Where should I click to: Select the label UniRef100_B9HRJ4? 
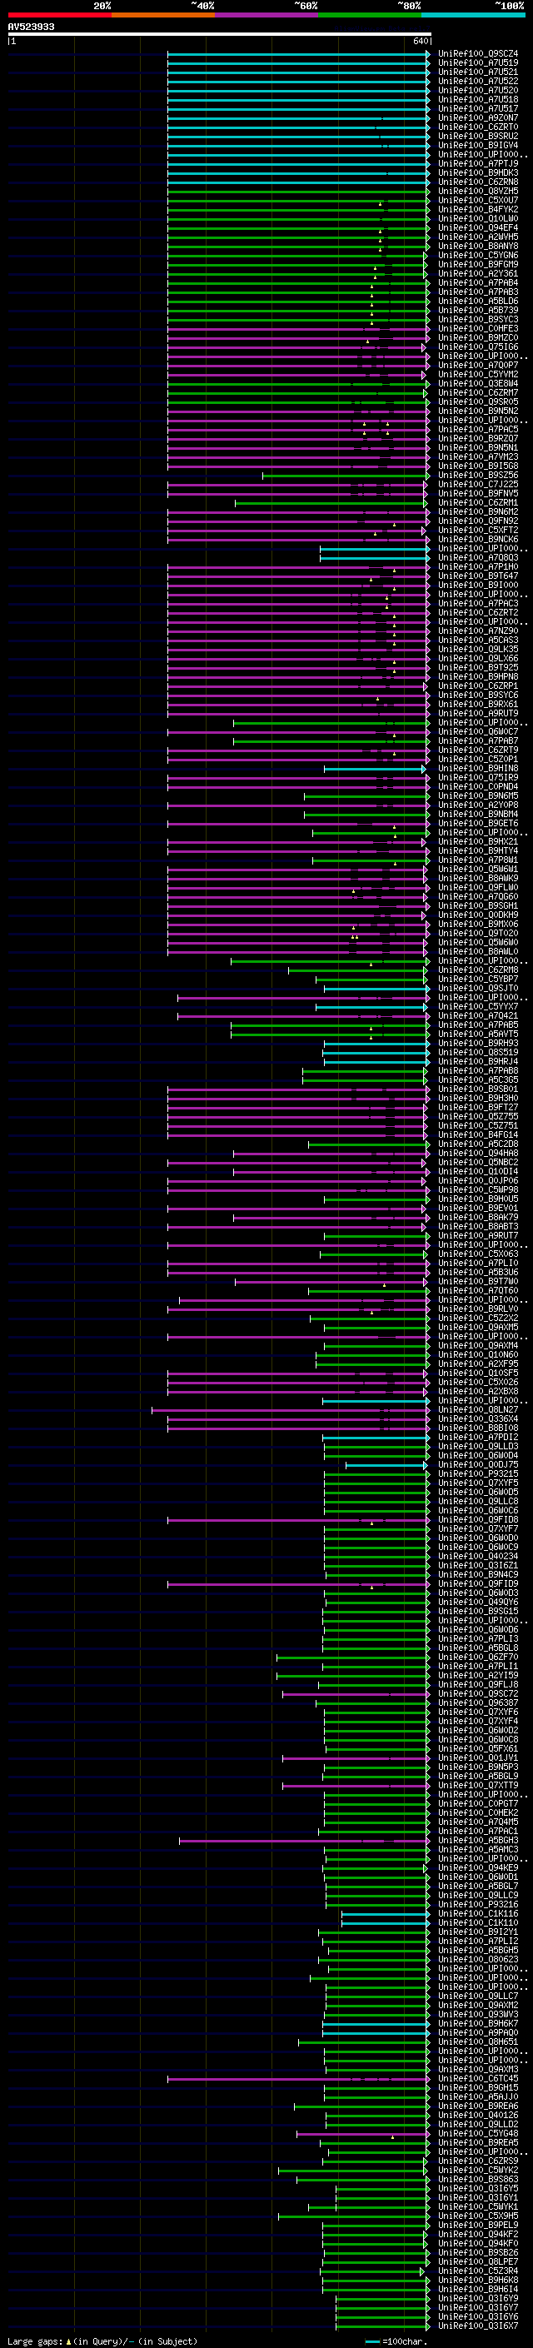(x=477, y=1061)
